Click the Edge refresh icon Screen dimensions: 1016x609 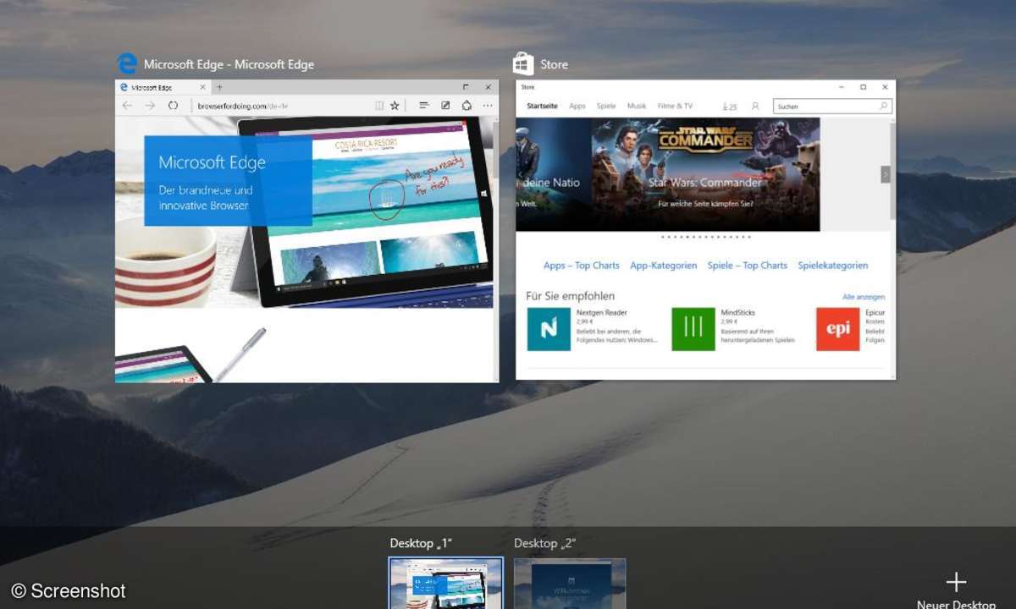tap(173, 106)
